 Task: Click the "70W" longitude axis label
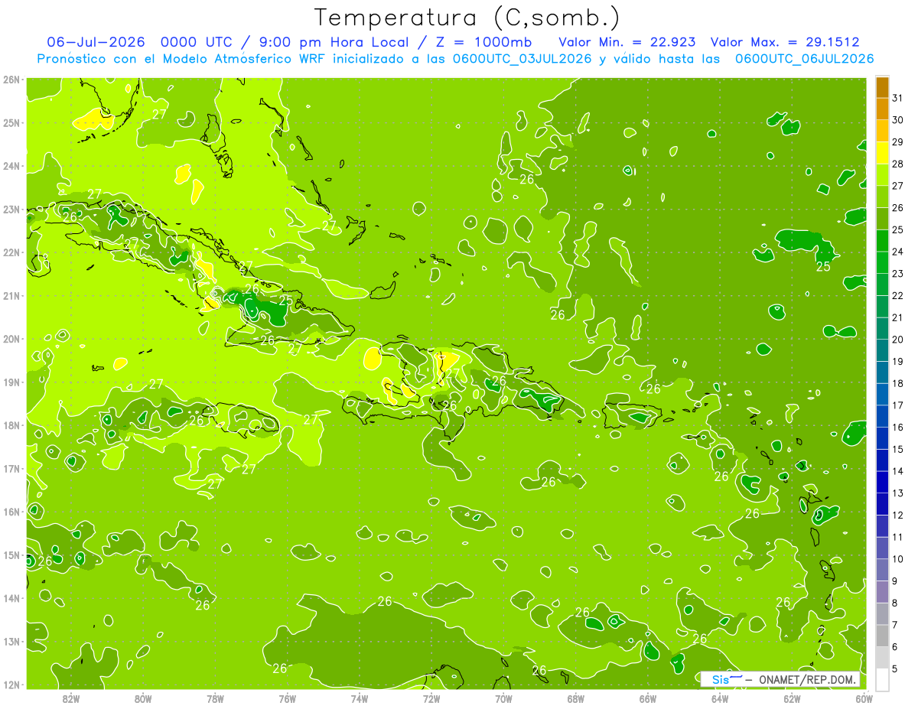click(503, 698)
